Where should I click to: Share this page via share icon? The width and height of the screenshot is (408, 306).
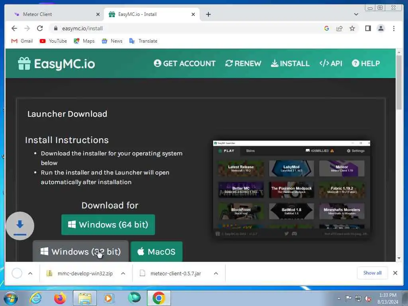(339, 28)
